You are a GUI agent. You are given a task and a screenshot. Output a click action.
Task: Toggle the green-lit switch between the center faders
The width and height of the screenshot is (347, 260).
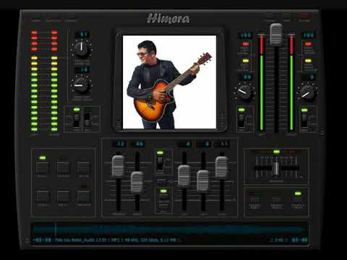click(x=160, y=162)
